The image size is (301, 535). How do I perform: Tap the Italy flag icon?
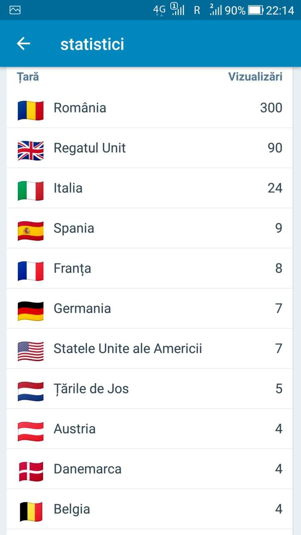point(31,190)
